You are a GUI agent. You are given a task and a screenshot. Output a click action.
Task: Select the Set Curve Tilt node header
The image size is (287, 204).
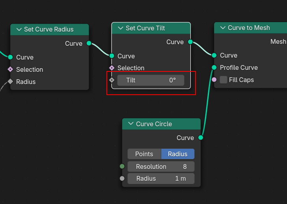tap(151, 28)
